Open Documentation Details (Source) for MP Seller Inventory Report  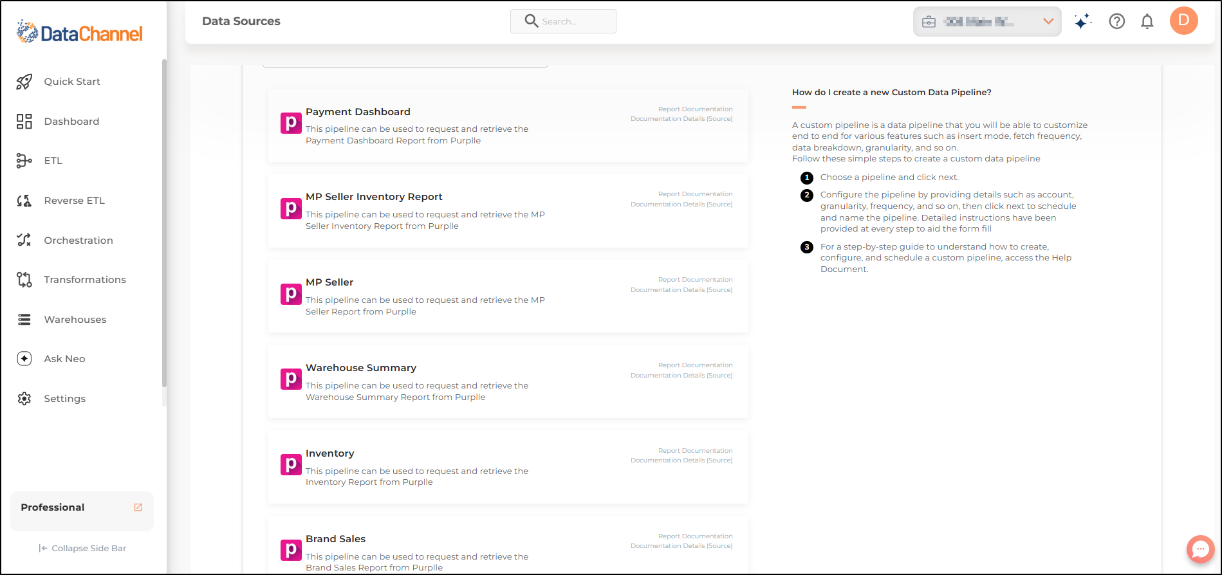pyautogui.click(x=681, y=205)
